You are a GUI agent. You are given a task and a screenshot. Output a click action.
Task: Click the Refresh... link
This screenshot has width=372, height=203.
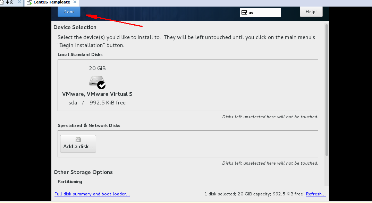coord(316,194)
